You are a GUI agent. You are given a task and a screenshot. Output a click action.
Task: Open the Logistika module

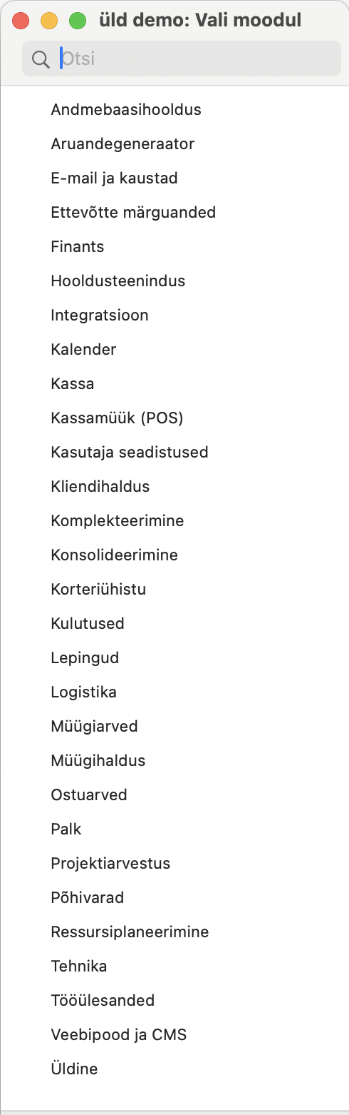84,692
